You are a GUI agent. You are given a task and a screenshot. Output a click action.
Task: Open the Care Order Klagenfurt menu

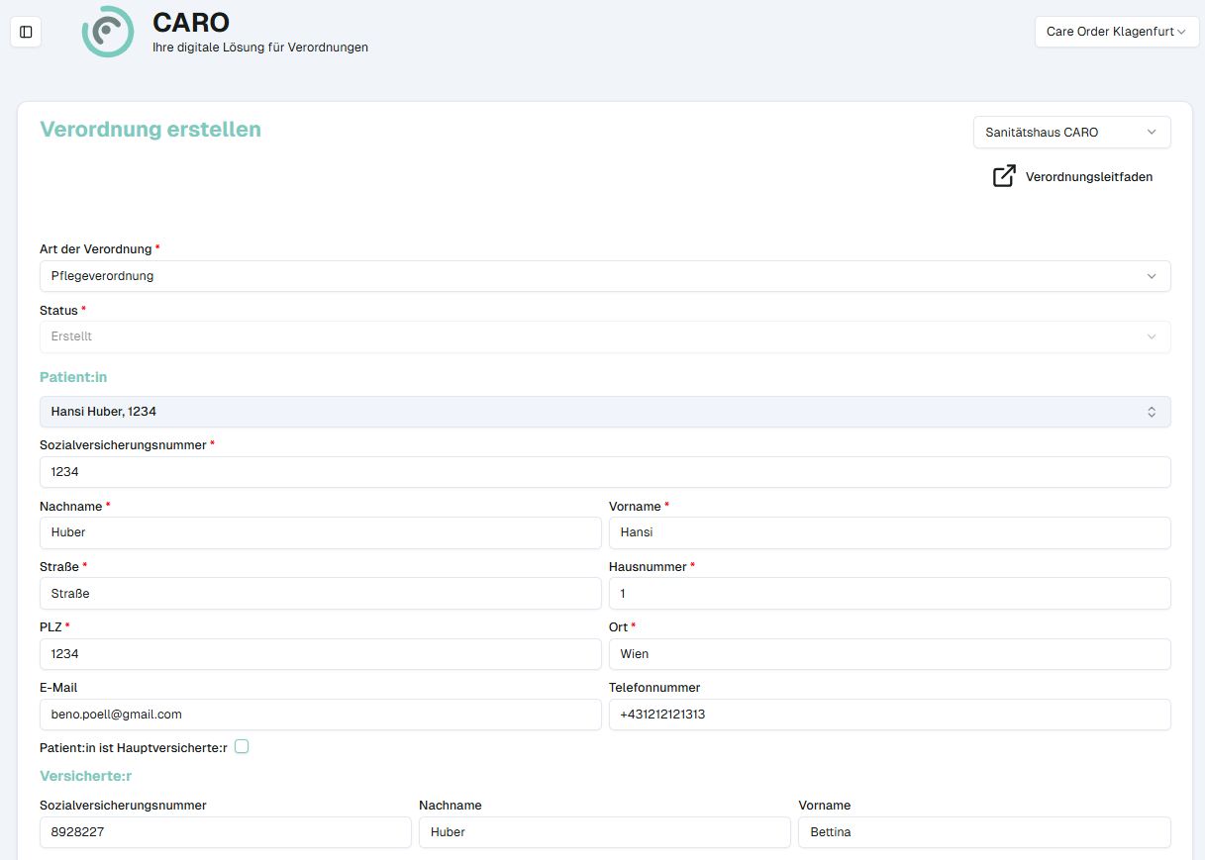1117,32
